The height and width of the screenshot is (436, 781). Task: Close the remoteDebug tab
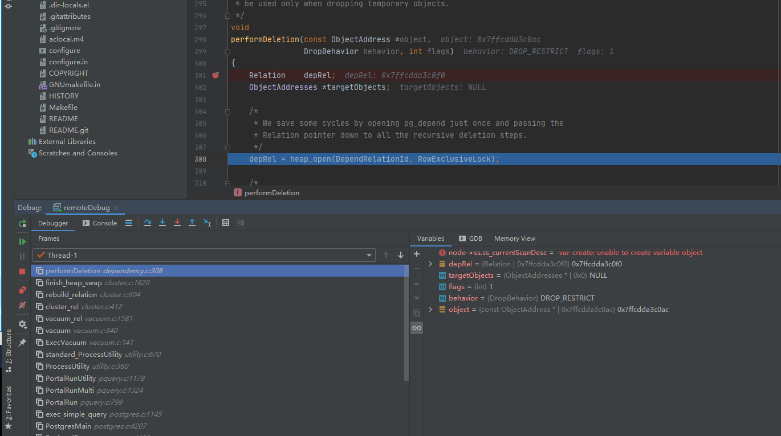pyautogui.click(x=116, y=208)
